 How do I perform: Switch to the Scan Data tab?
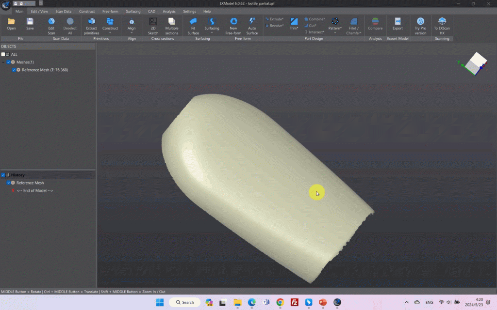point(63,11)
